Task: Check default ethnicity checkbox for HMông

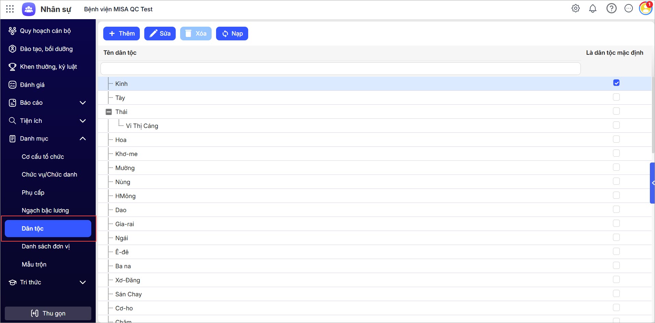Action: tap(616, 195)
